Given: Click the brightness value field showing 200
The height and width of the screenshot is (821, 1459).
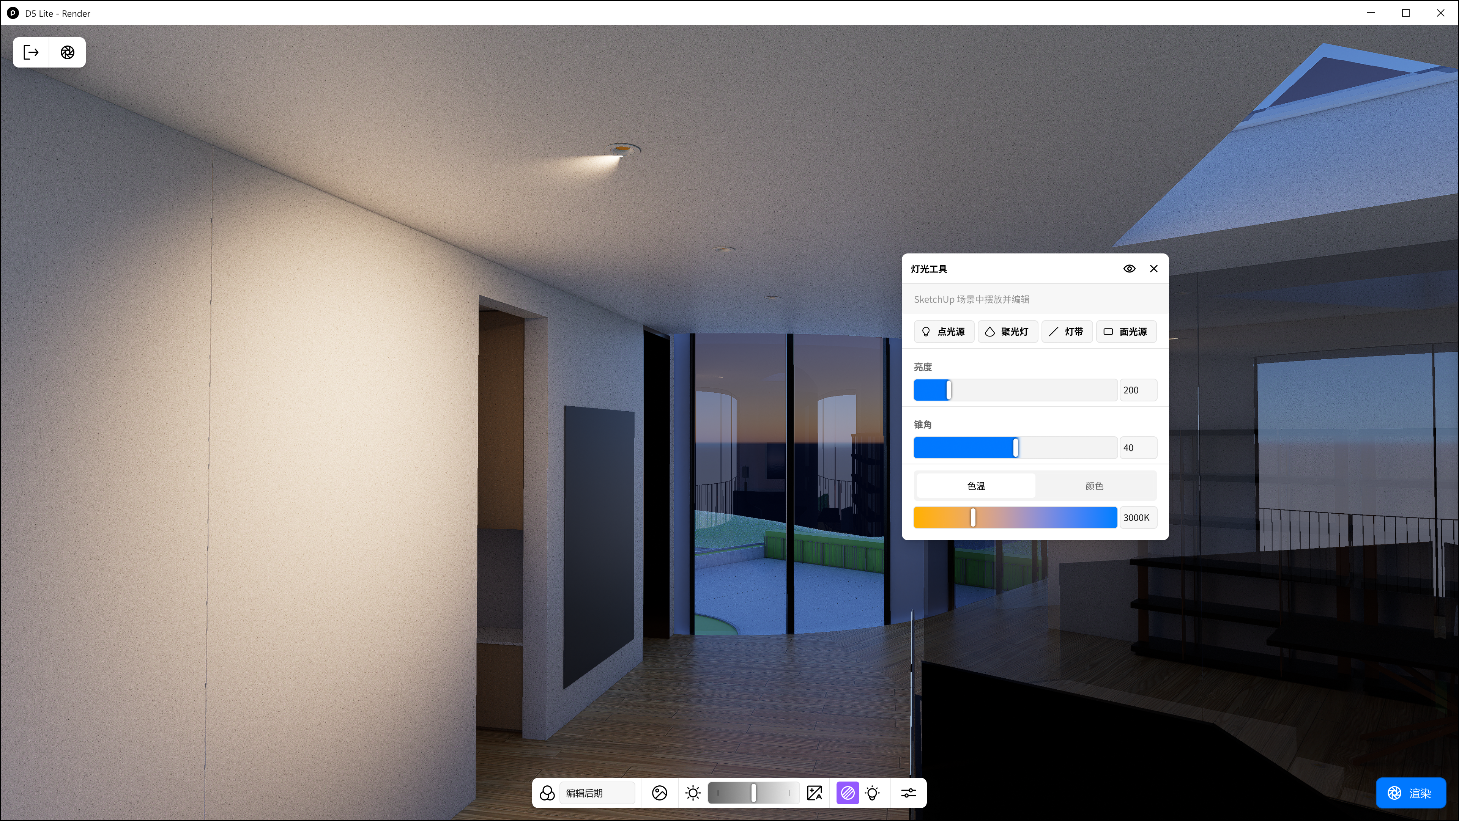Looking at the screenshot, I should point(1138,390).
